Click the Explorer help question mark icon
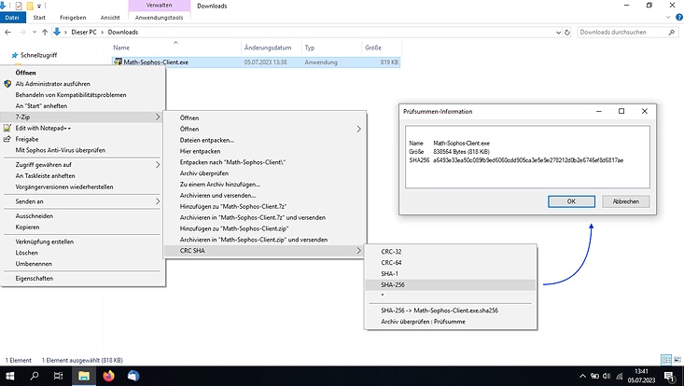 point(679,18)
